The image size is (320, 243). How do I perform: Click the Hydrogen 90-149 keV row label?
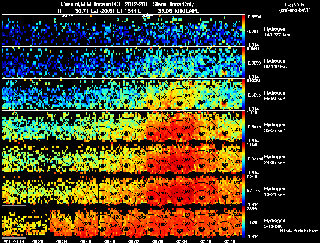click(276, 64)
